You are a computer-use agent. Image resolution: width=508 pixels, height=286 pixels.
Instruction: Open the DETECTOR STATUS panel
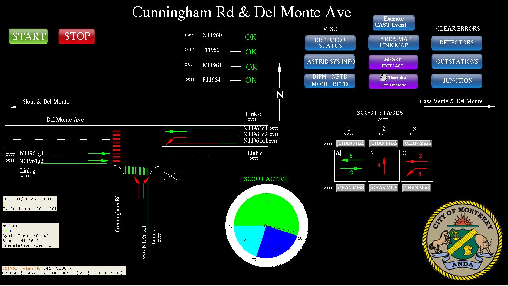tap(330, 43)
